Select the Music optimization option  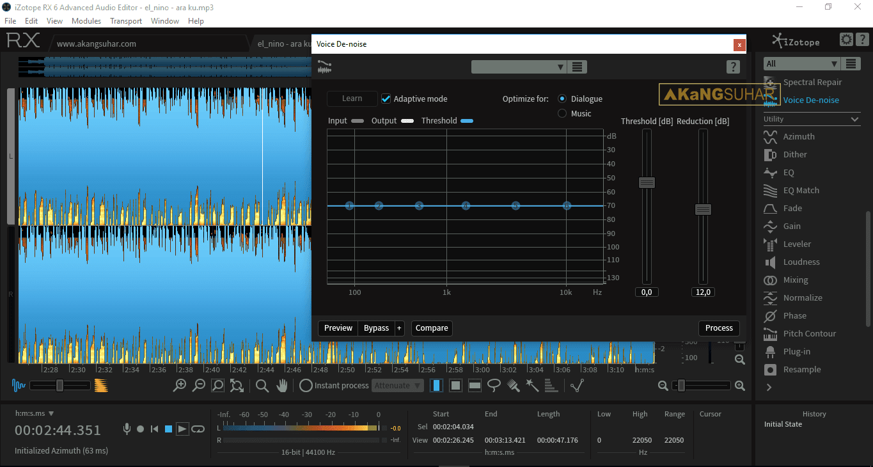click(x=562, y=113)
